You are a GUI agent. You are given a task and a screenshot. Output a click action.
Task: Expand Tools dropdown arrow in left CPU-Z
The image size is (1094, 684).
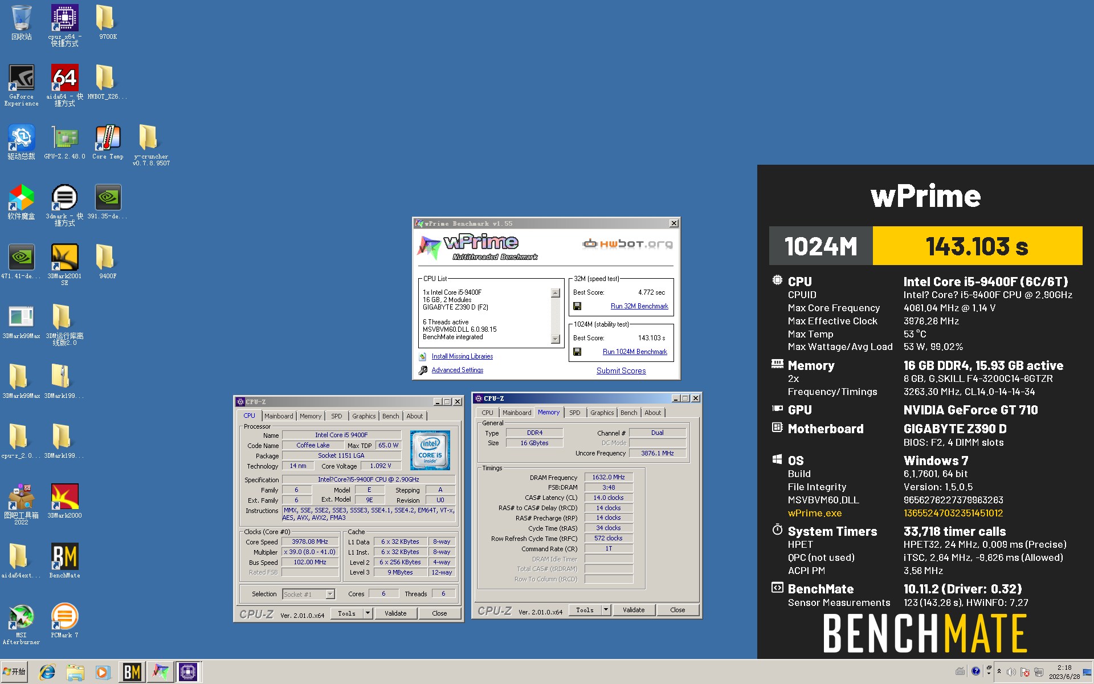(368, 613)
